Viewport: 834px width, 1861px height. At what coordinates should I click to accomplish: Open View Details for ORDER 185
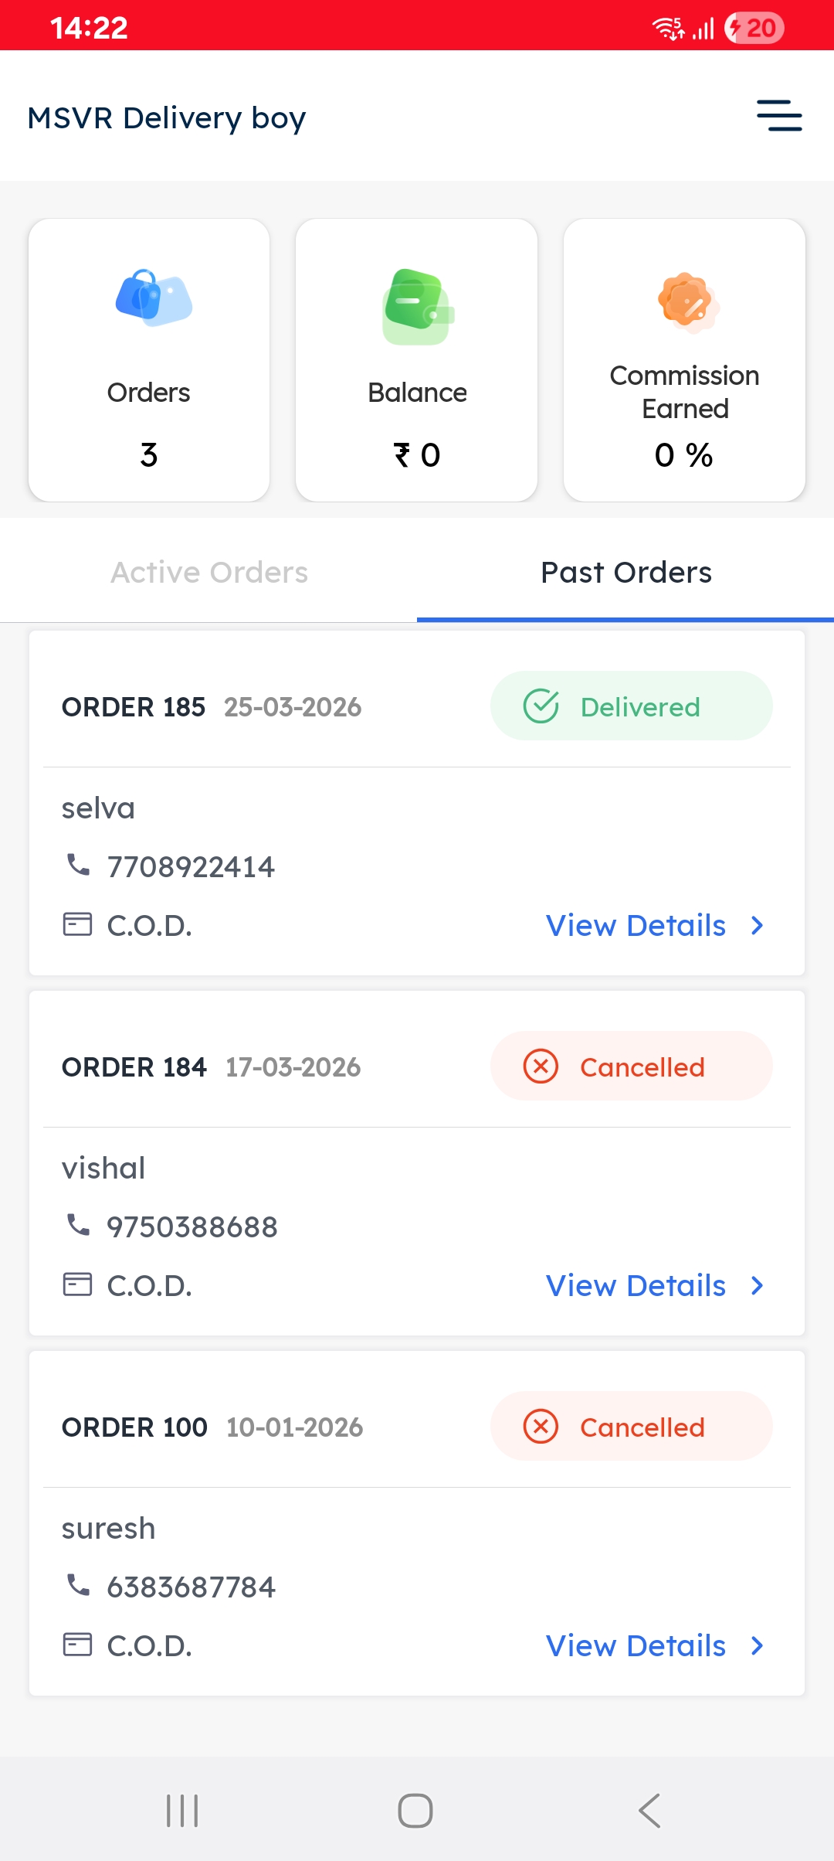pos(635,925)
